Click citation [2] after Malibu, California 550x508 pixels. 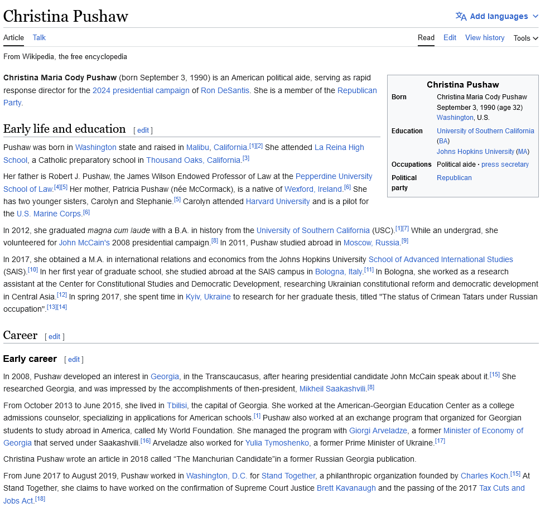[259, 146]
